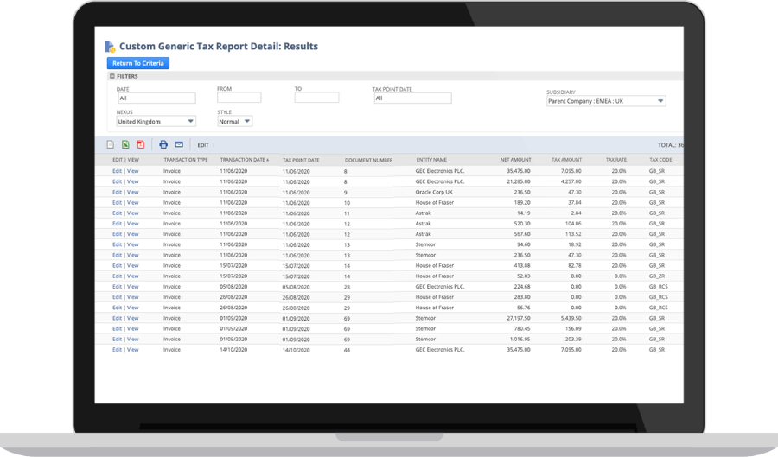Export report to Excel via green icon
Image resolution: width=778 pixels, height=457 pixels.
point(125,145)
